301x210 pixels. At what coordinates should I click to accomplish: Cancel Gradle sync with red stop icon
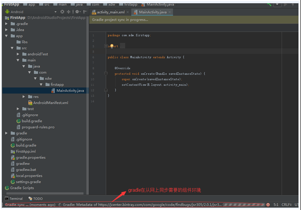click(268, 205)
